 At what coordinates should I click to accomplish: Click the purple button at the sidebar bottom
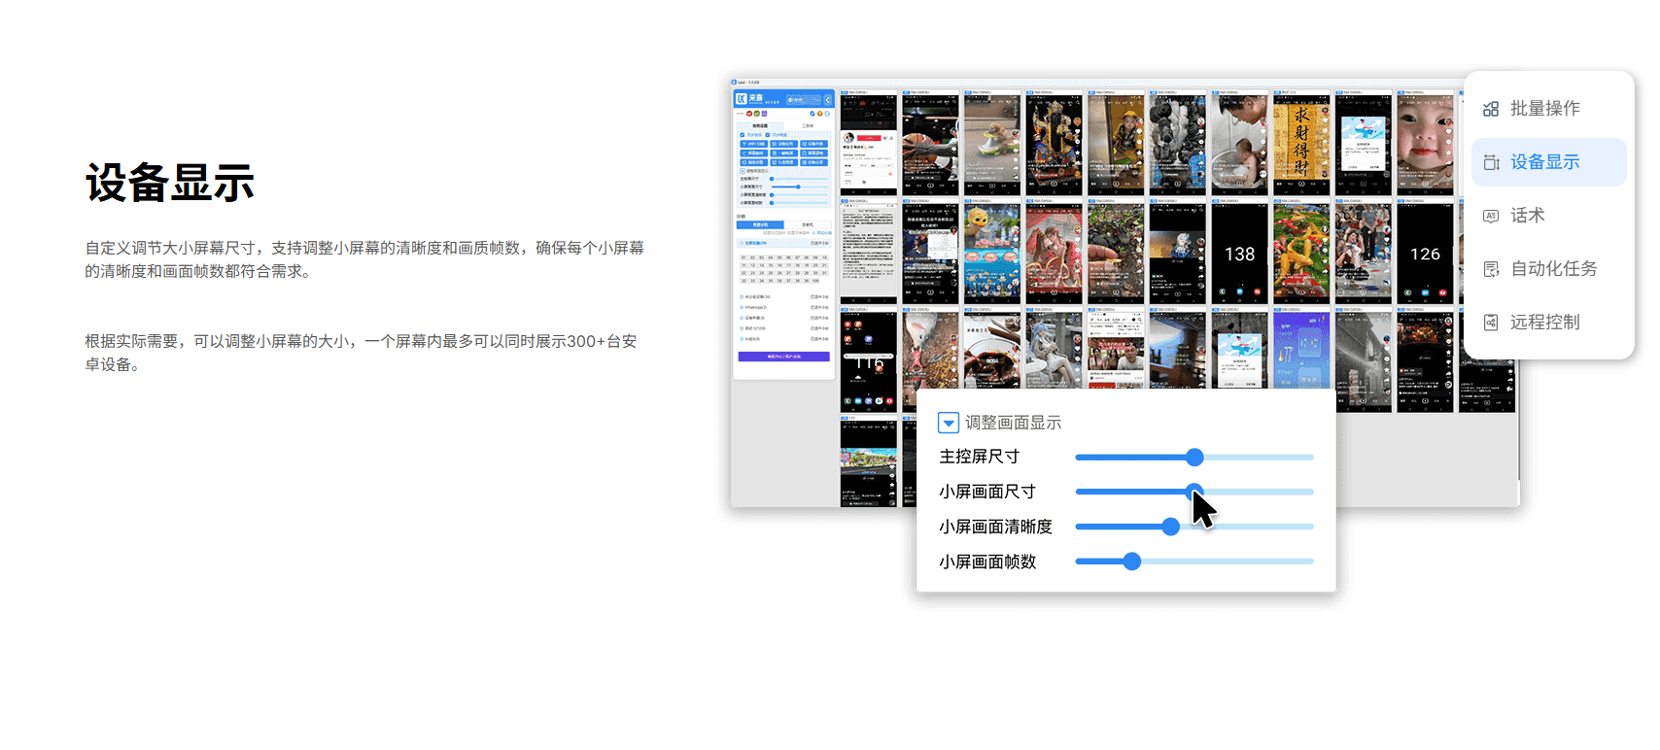783,357
